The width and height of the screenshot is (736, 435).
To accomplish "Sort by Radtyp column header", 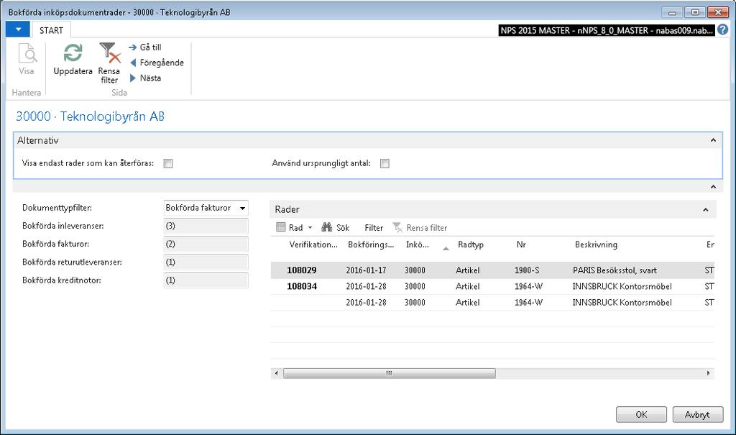I will [470, 244].
